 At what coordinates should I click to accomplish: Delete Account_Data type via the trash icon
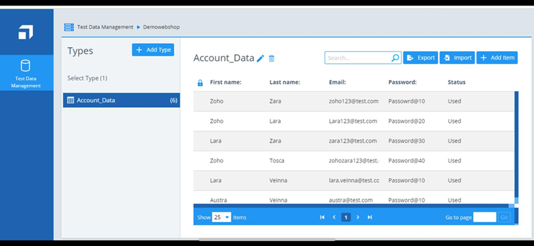(272, 58)
